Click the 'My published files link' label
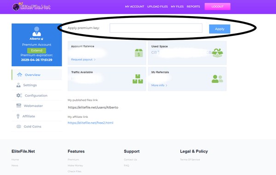This screenshot has height=175, width=276. pos(83,100)
